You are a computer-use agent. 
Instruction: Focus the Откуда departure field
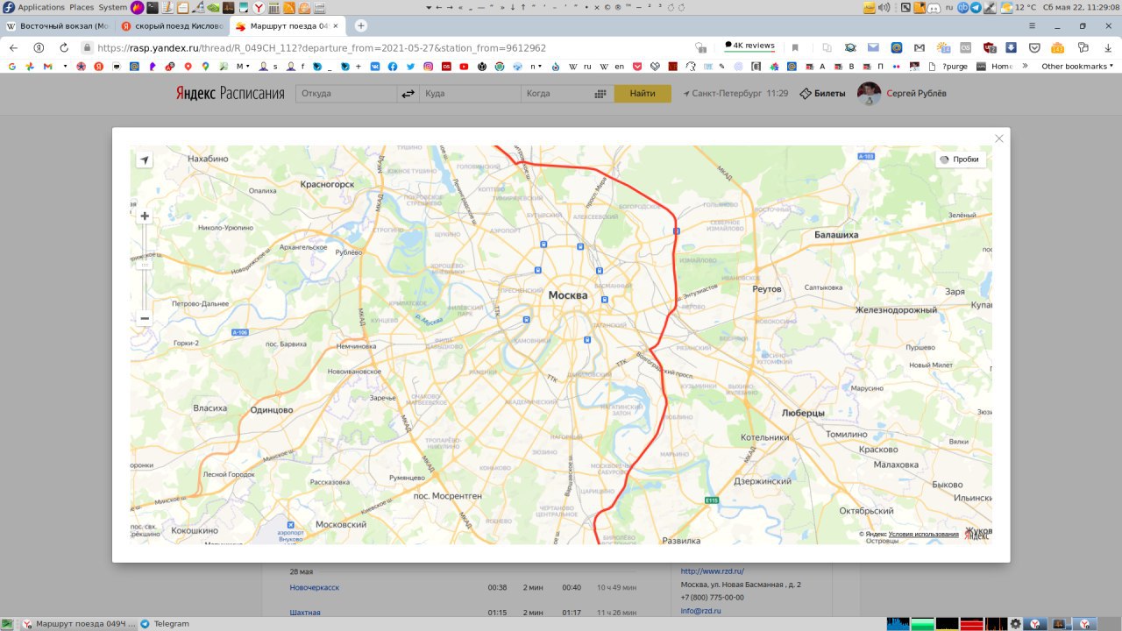[x=345, y=94]
